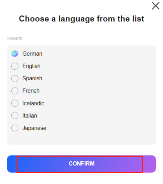Click the Spanish language label text
The height and width of the screenshot is (184, 163).
tap(32, 79)
